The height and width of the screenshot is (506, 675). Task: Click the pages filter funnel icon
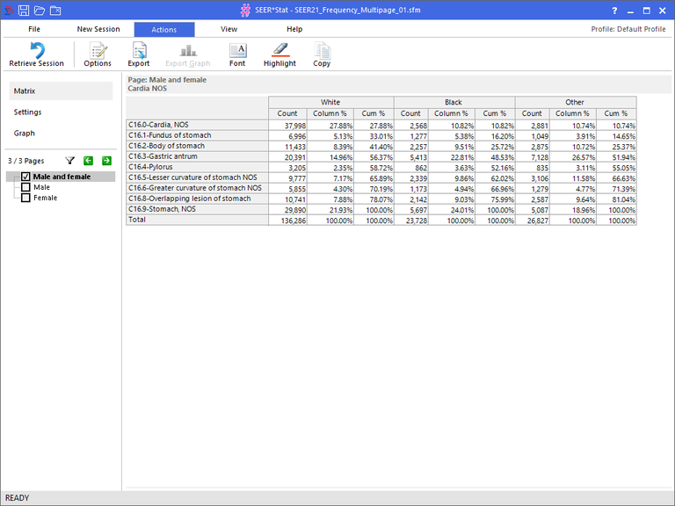[x=69, y=161]
